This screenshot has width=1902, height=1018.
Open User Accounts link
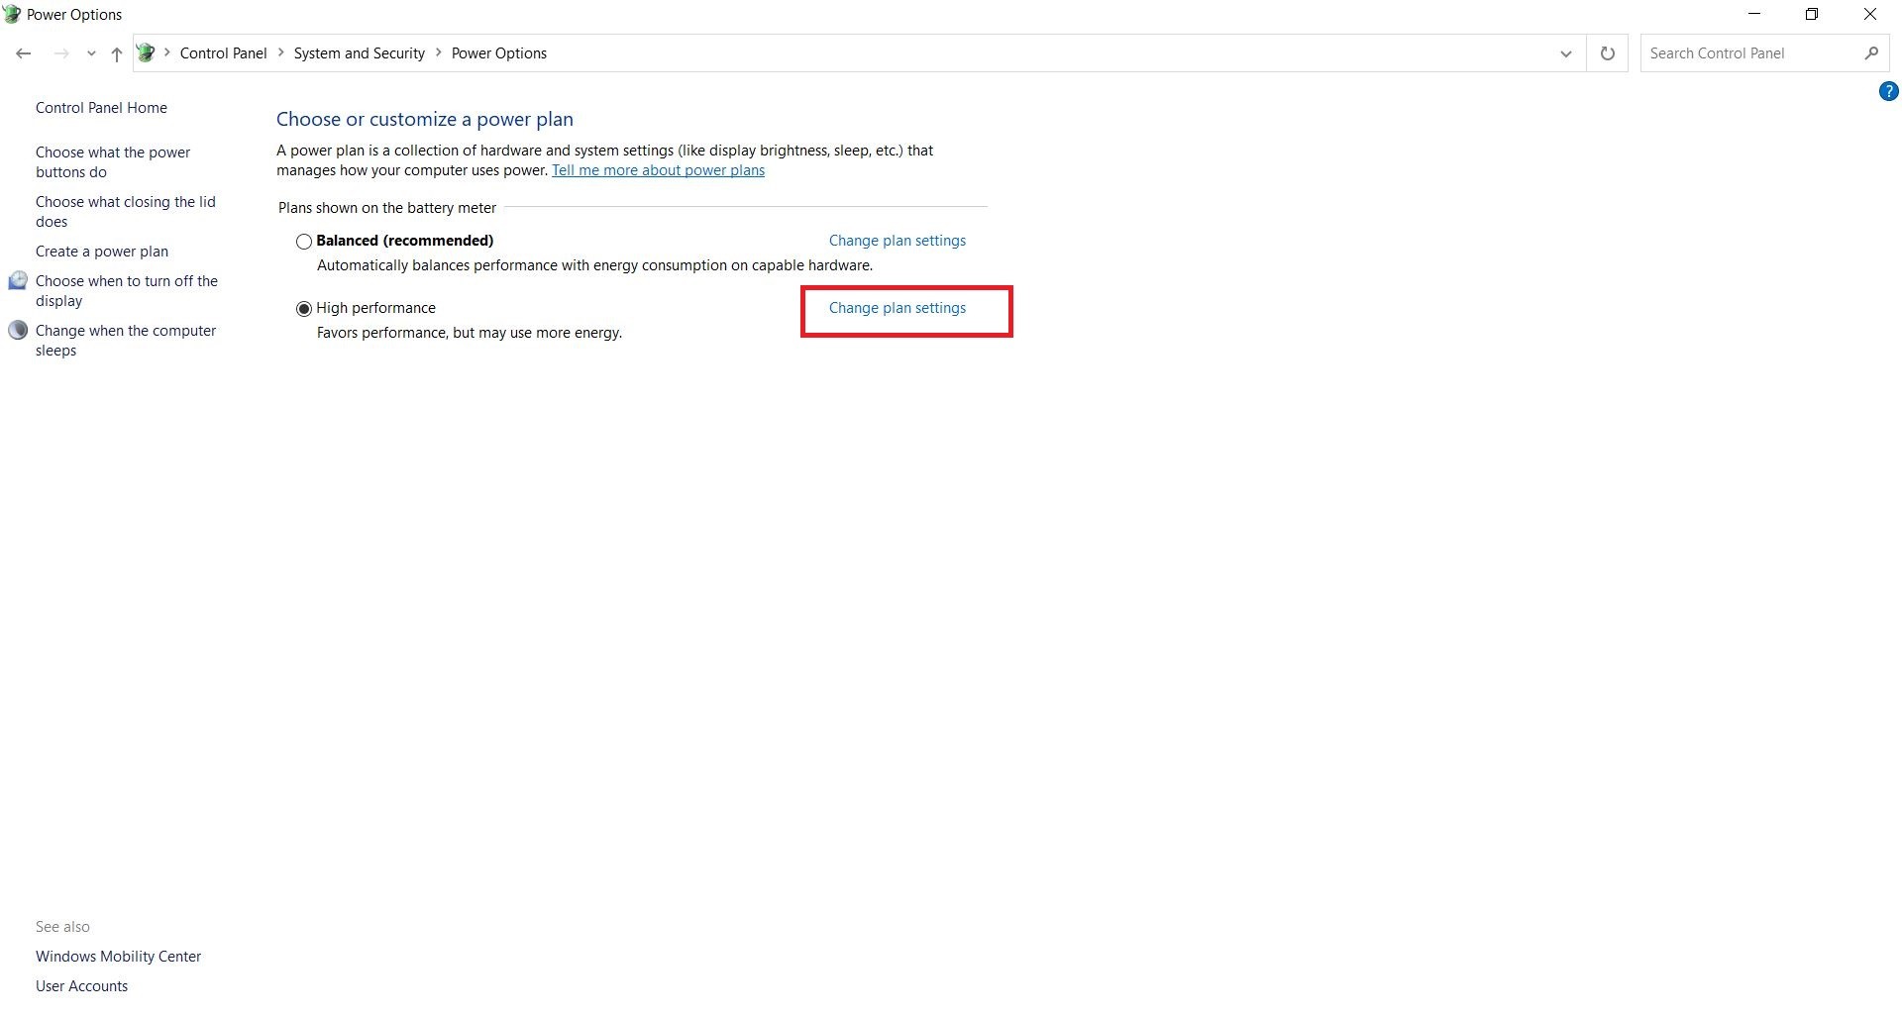(81, 986)
